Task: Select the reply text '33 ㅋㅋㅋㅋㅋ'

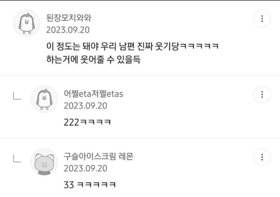Action: click(90, 185)
